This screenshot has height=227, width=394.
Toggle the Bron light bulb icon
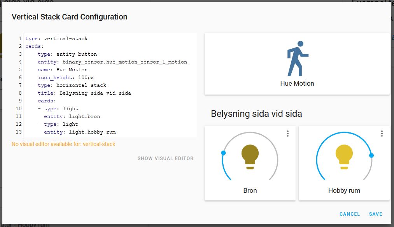click(x=250, y=157)
